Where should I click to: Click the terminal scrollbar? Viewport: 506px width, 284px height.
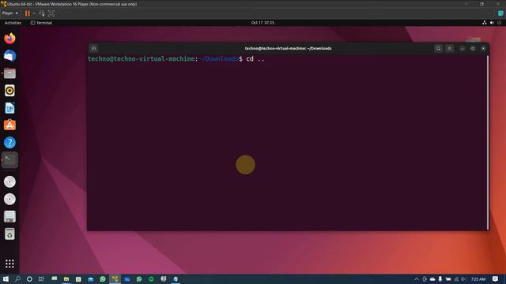pos(488,142)
